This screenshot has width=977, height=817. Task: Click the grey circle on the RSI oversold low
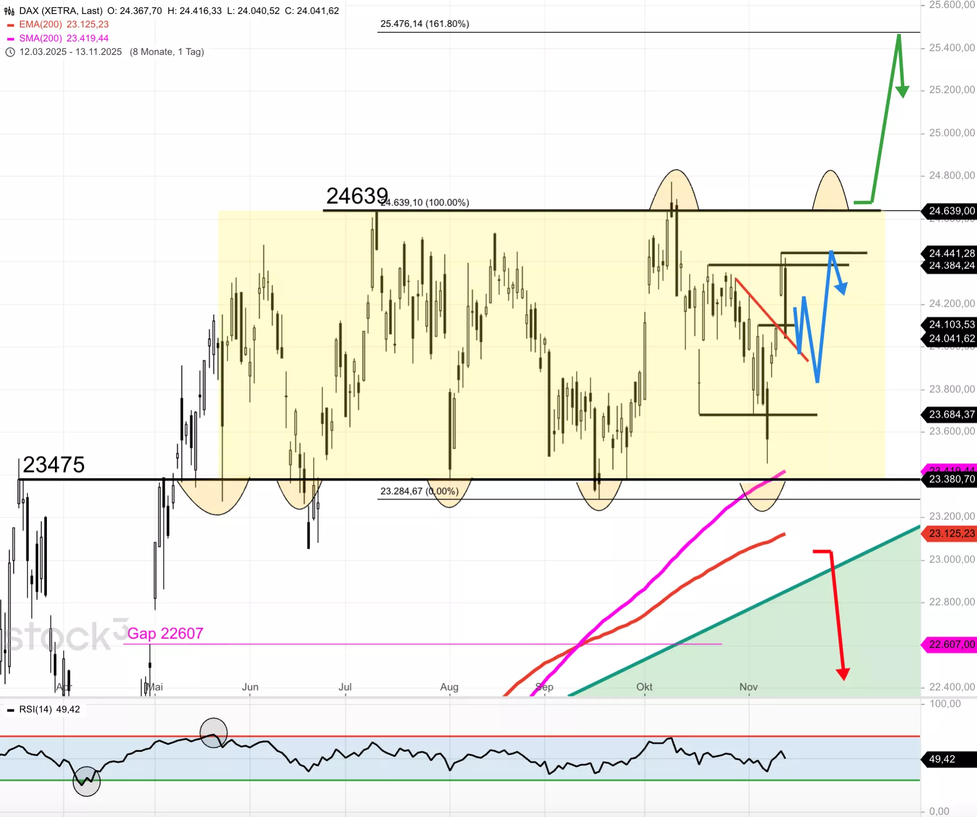[86, 781]
